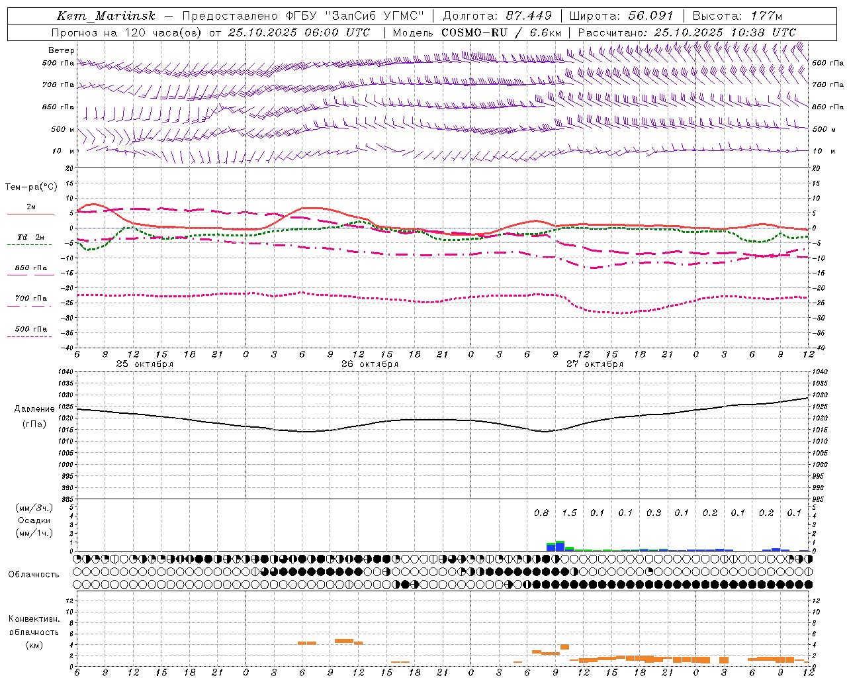Click the '700 гПа' temperature legend entry

(31, 299)
